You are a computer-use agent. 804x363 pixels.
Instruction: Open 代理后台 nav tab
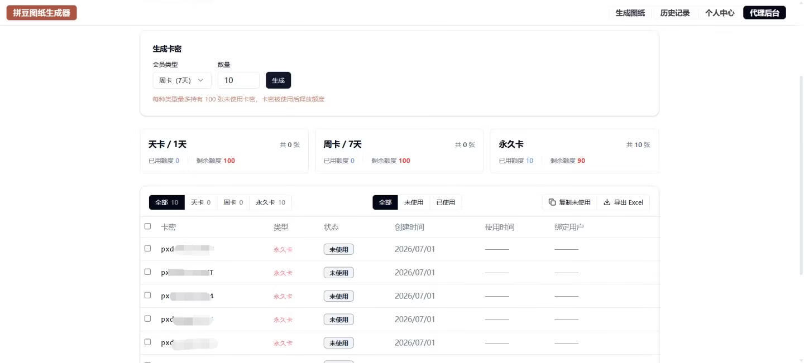764,13
